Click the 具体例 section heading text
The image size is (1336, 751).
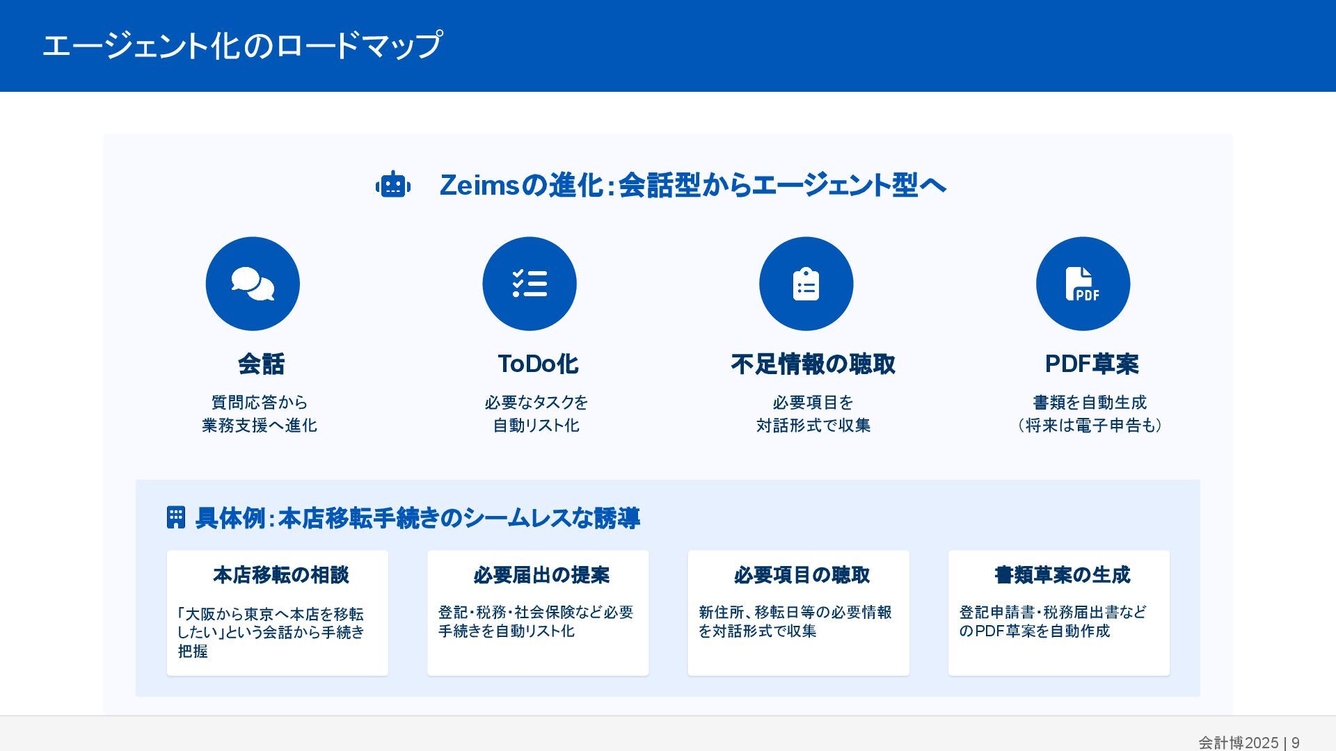click(417, 518)
